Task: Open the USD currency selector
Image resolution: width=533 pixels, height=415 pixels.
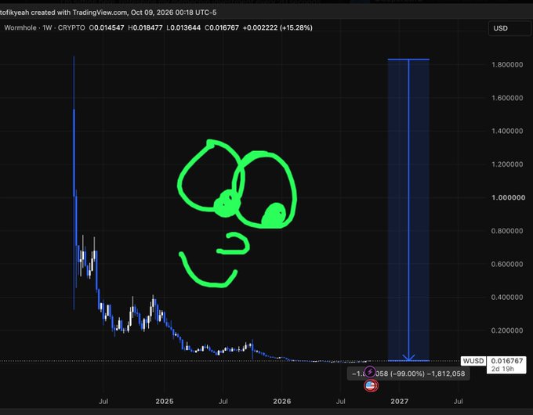Action: coord(509,28)
